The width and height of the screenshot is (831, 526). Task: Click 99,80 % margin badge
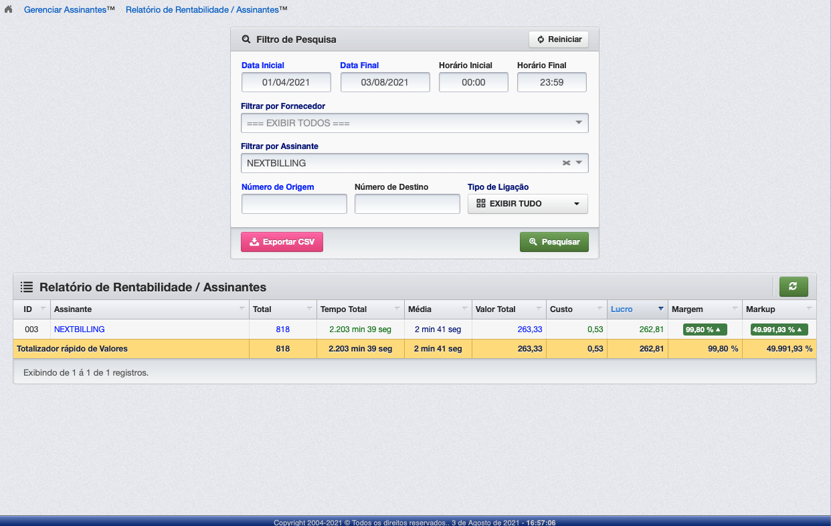(705, 329)
